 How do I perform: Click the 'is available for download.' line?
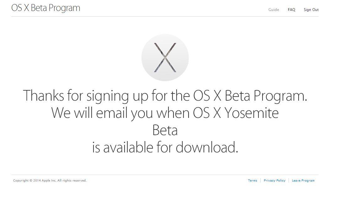pos(165,147)
